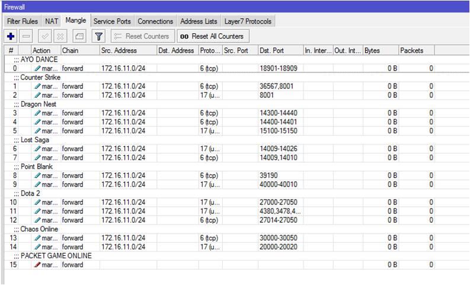Select the Dota 2 comment row

click(x=237, y=193)
